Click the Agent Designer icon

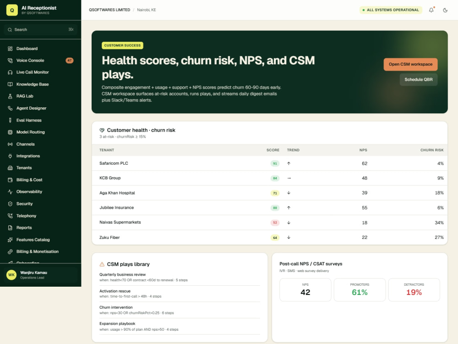[x=10, y=108]
